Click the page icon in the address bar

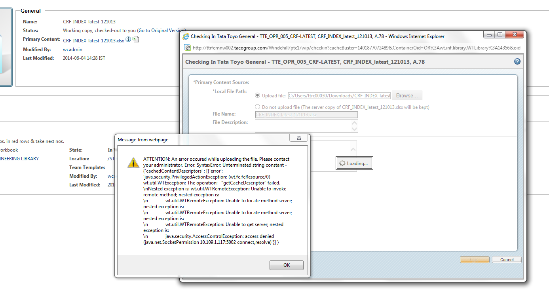188,47
